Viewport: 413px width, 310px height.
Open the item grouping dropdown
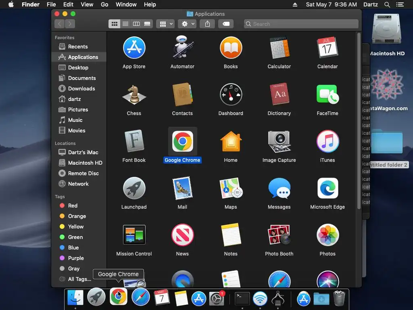coord(165,24)
